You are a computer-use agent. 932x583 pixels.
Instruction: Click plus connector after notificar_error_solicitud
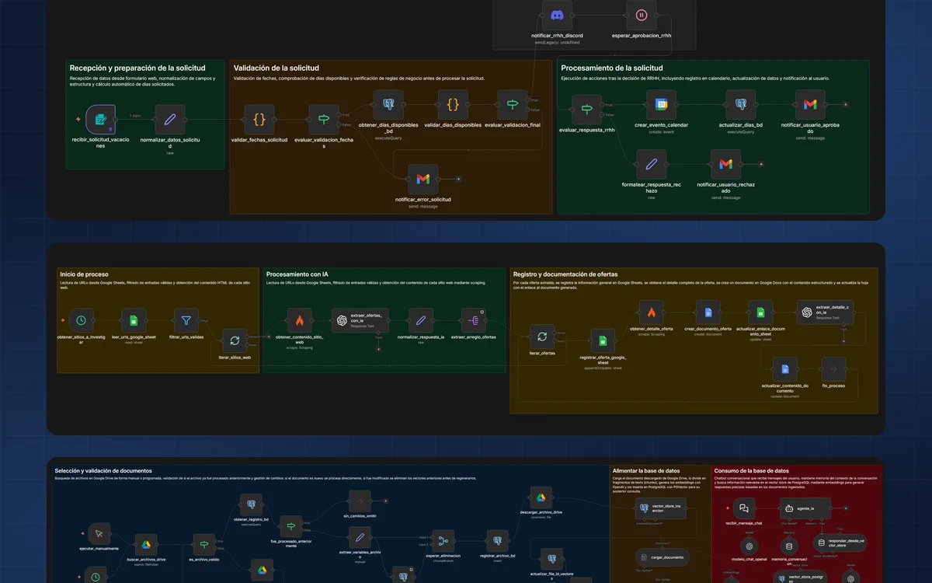[458, 179]
